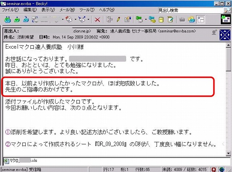Click status bar entry 桁:1
This screenshot has width=232, height=172.
(x=125, y=169)
